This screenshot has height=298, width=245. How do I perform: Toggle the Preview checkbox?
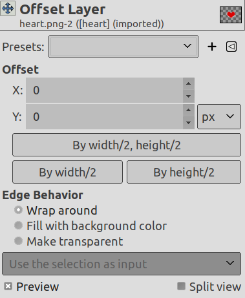click(x=8, y=286)
